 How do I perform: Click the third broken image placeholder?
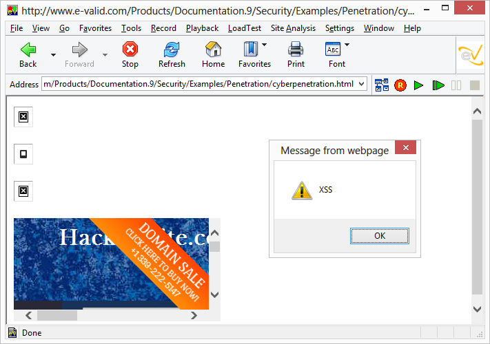click(23, 191)
